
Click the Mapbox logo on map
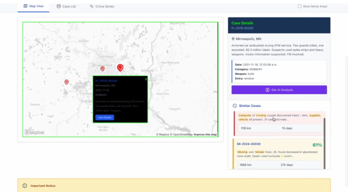(x=35, y=133)
